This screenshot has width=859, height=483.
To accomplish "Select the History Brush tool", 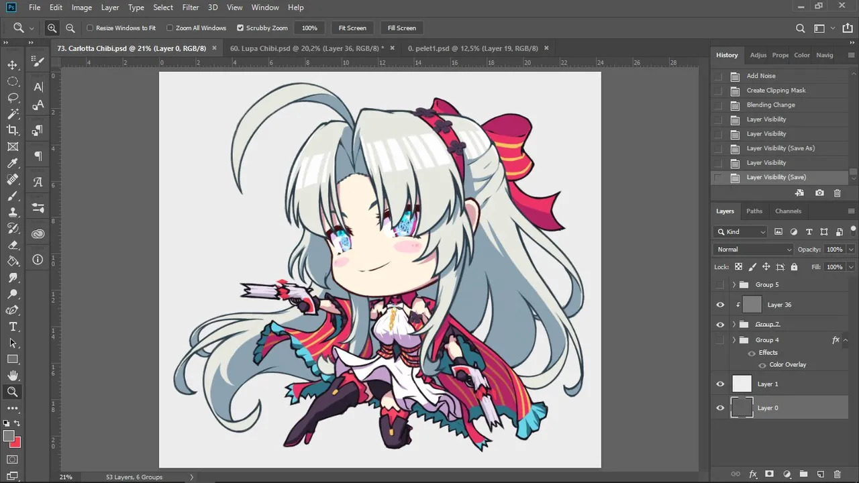I will point(13,229).
